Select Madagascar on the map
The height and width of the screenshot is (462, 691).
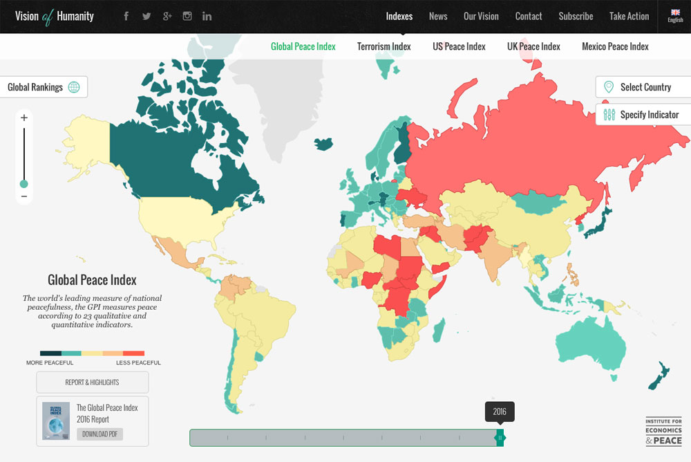(x=439, y=331)
